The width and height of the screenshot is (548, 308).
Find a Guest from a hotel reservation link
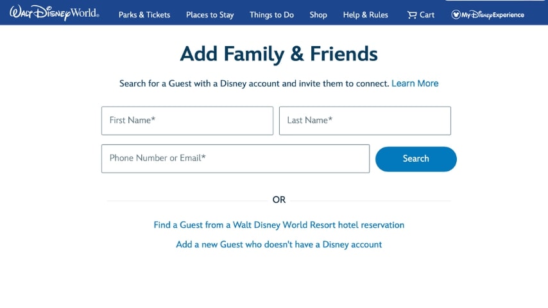pos(279,225)
